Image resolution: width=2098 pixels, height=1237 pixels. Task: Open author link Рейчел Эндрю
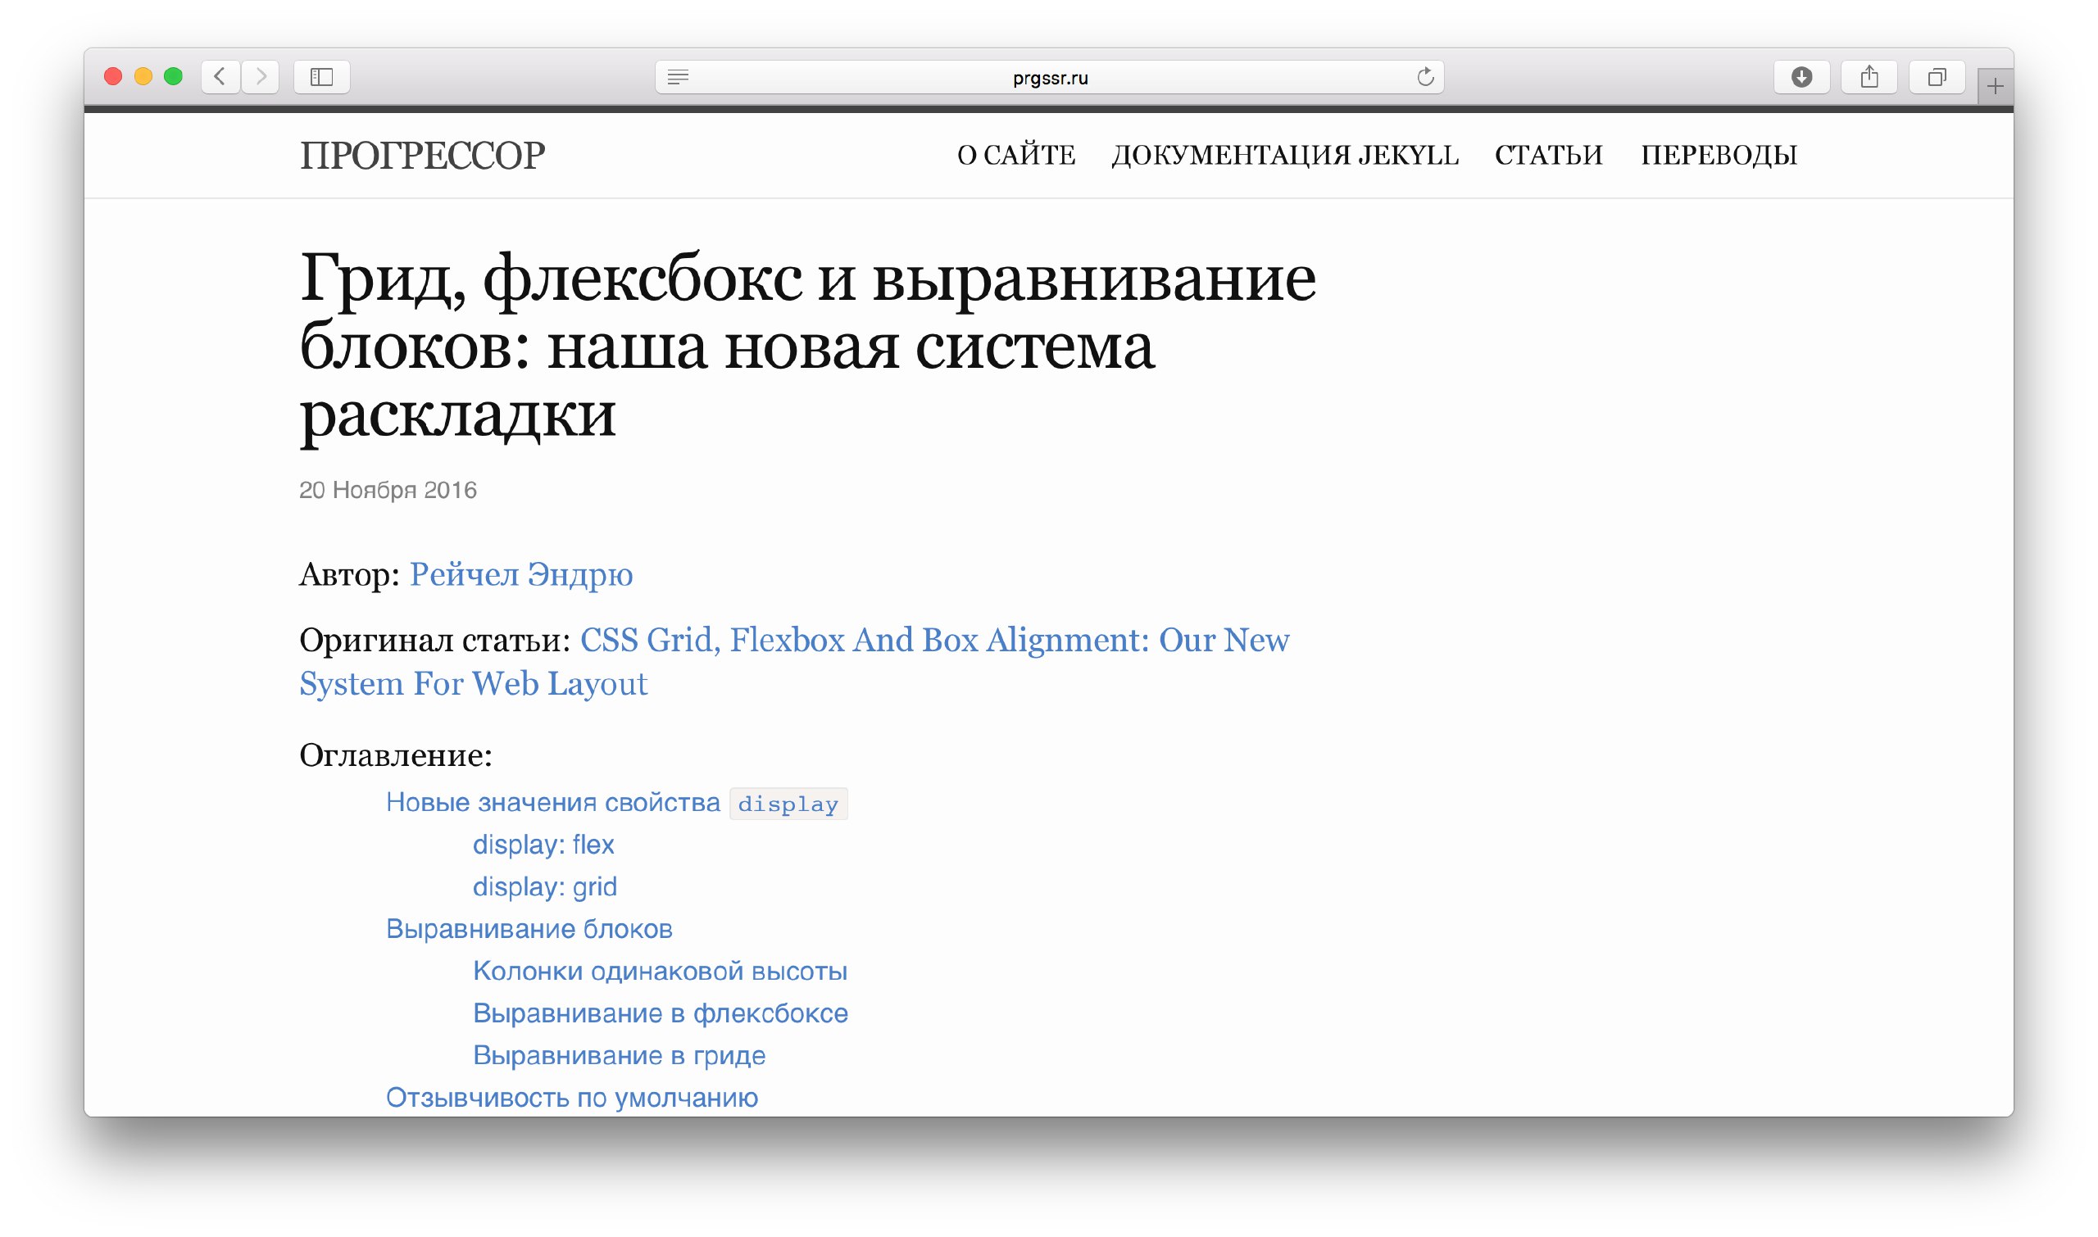[x=521, y=575]
